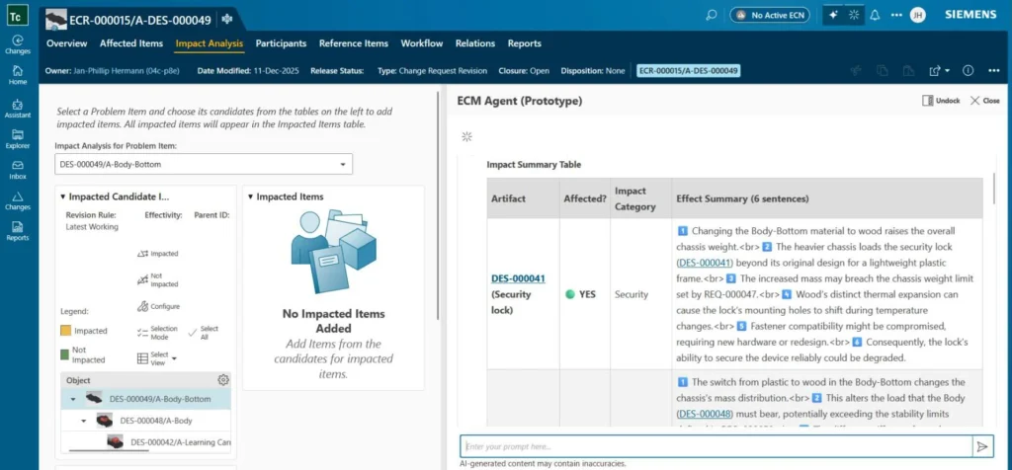This screenshot has height=470, width=1012.
Task: Send prompt with the paper plane icon
Action: click(983, 446)
